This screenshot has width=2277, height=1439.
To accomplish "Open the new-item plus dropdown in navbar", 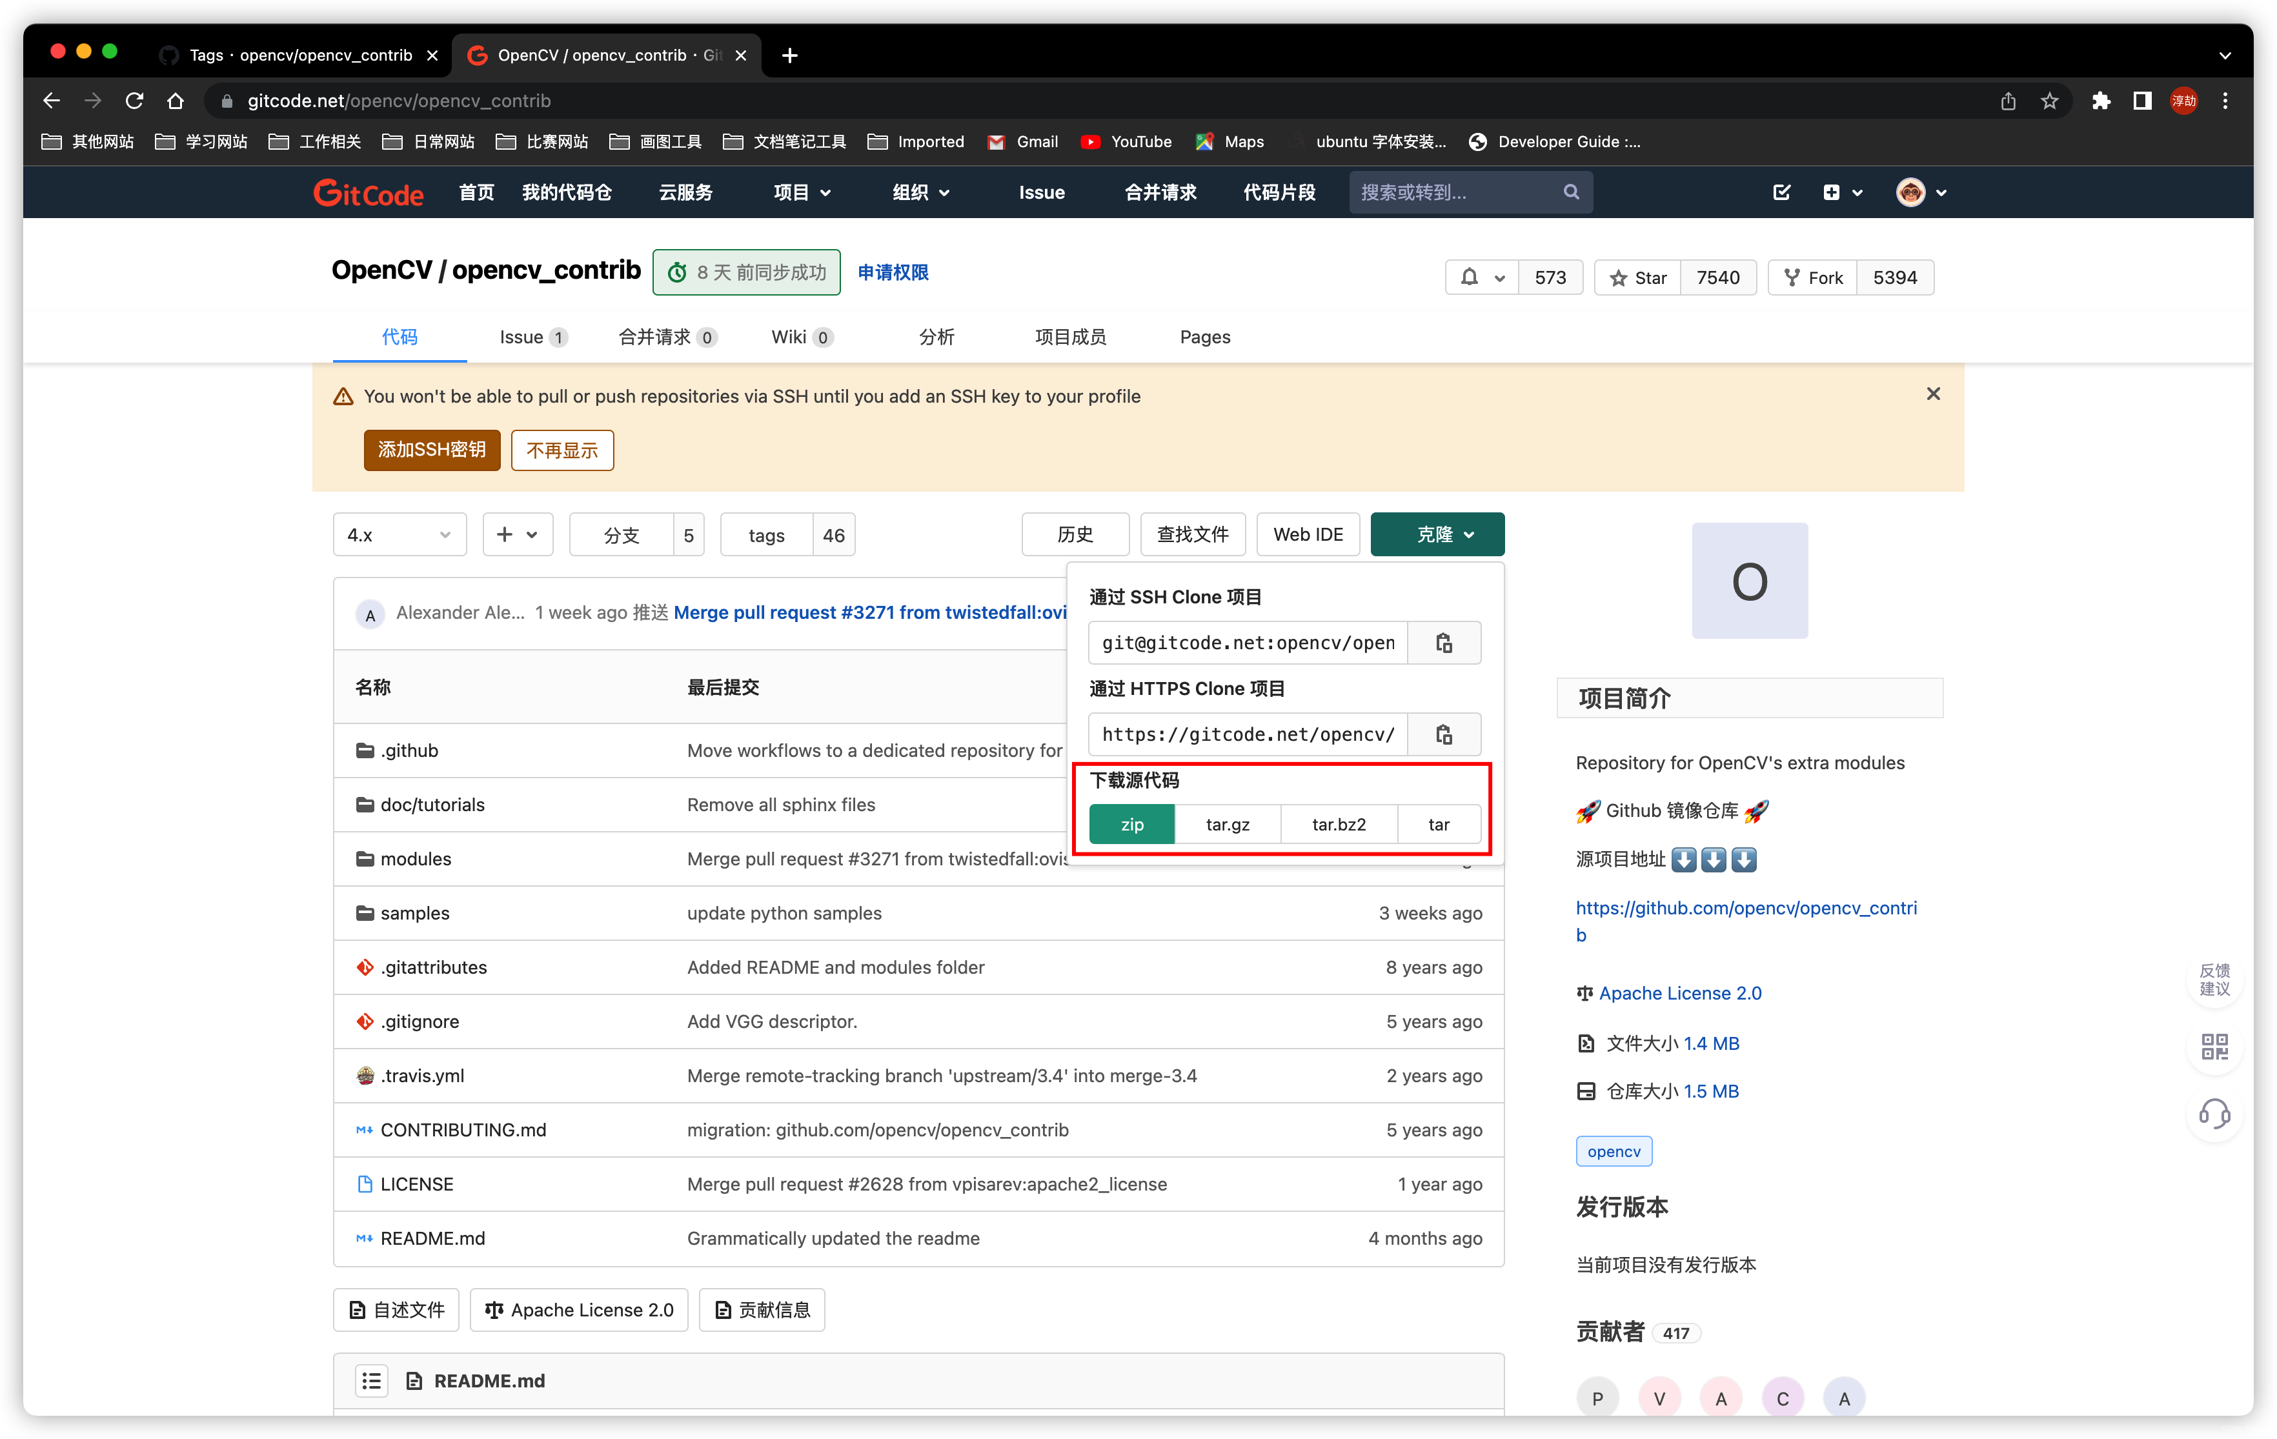I will [1842, 193].
